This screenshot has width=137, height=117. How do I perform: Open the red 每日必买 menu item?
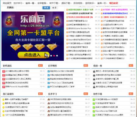[114, 3]
